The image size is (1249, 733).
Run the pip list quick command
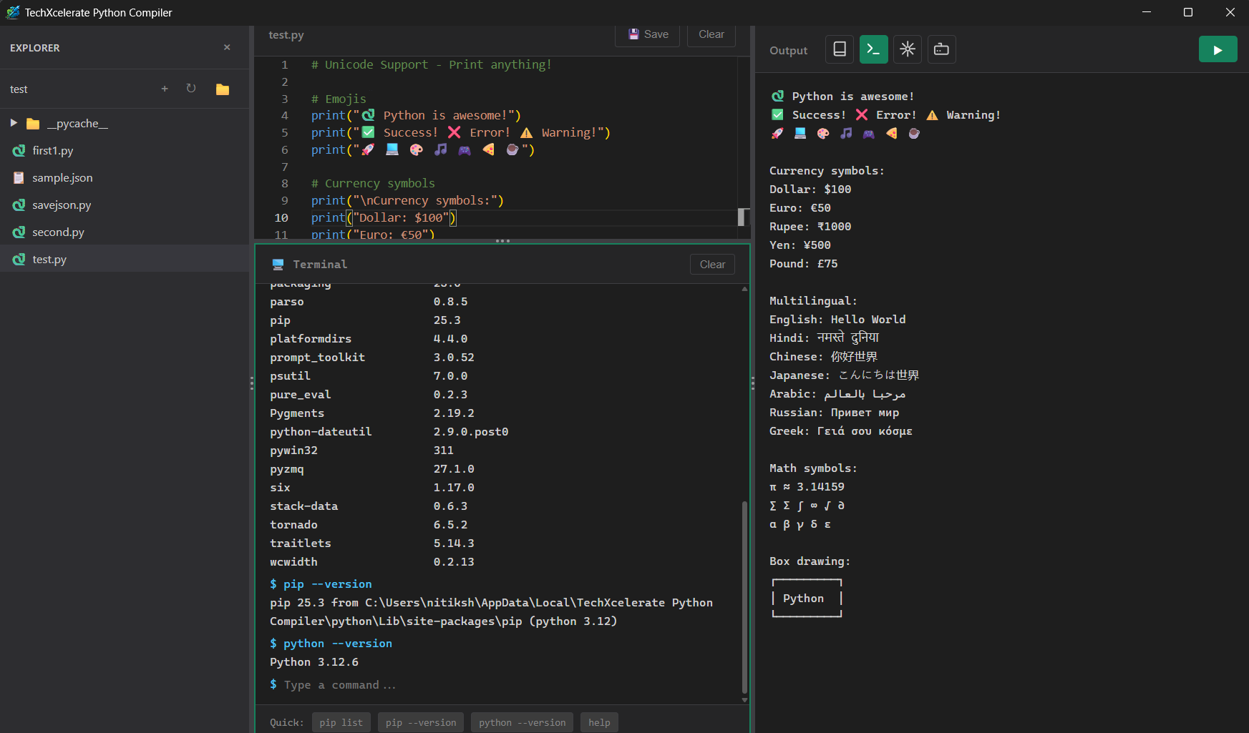341,722
